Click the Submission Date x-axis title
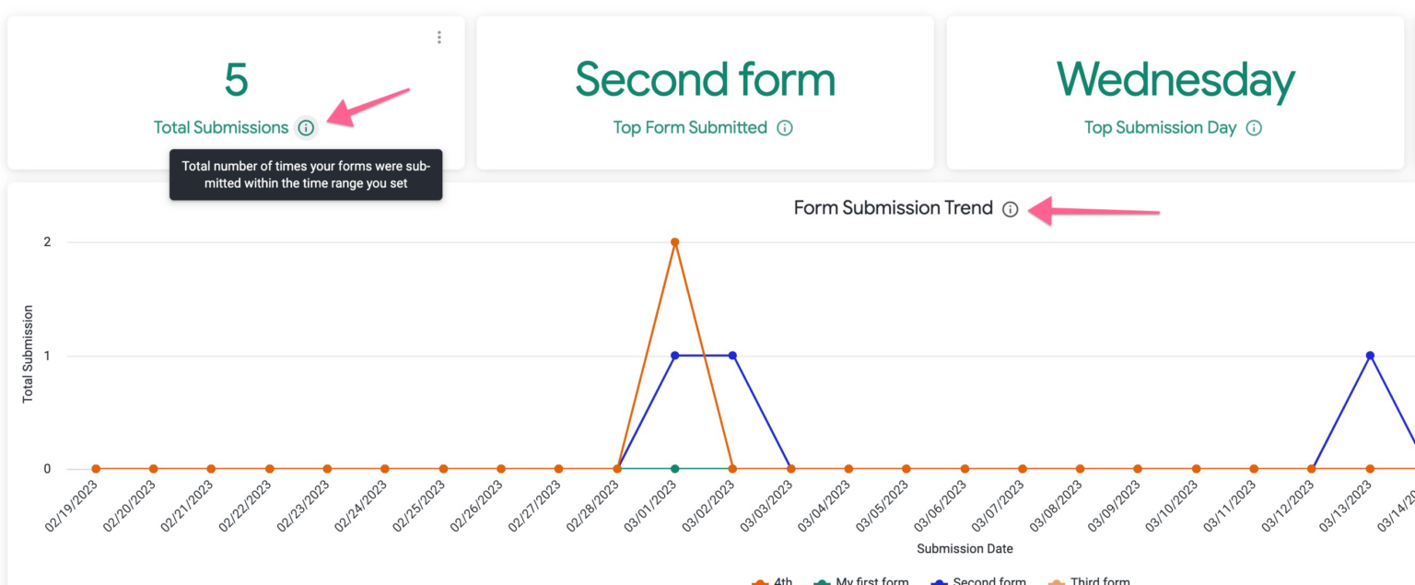 [x=965, y=549]
